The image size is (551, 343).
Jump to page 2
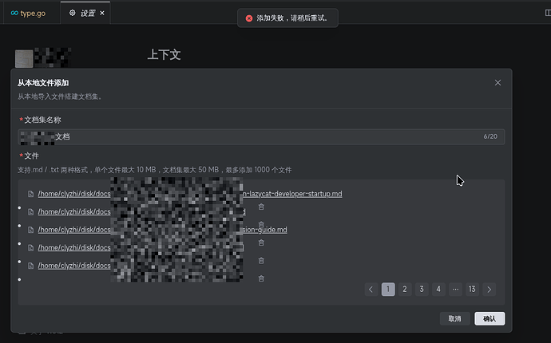[405, 290]
